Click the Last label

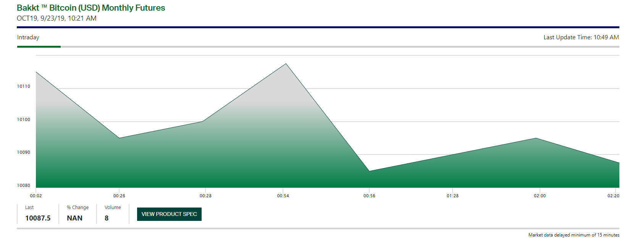(x=29, y=208)
